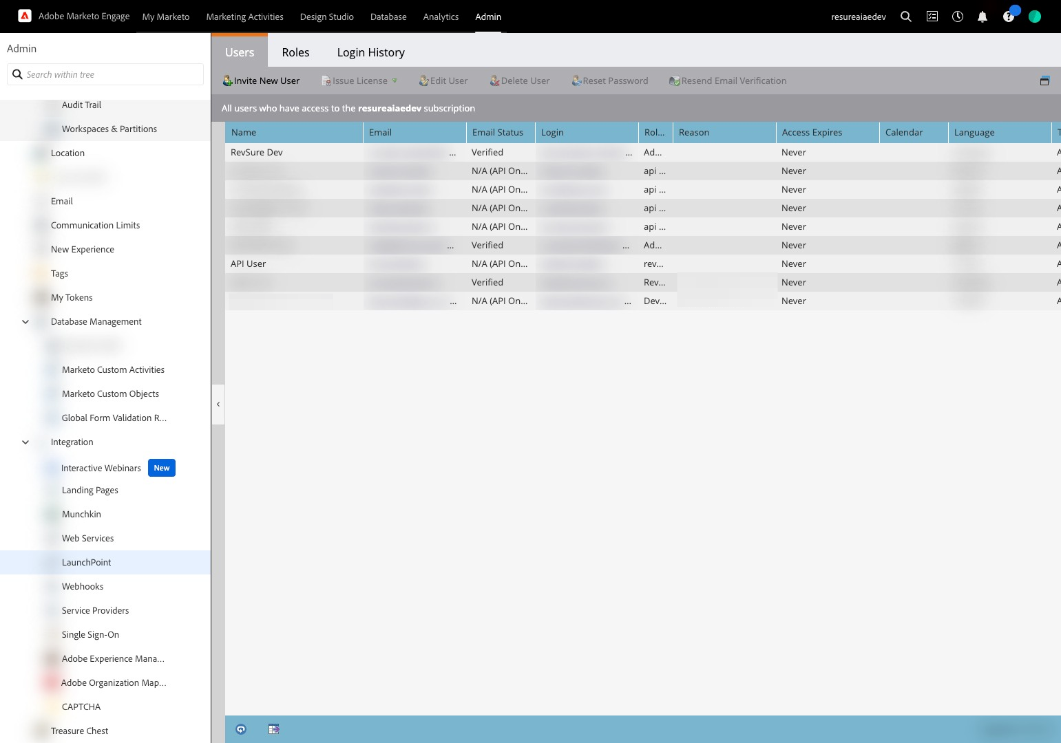The image size is (1061, 743).
Task: Click the Resend Email Verification icon
Action: [675, 80]
